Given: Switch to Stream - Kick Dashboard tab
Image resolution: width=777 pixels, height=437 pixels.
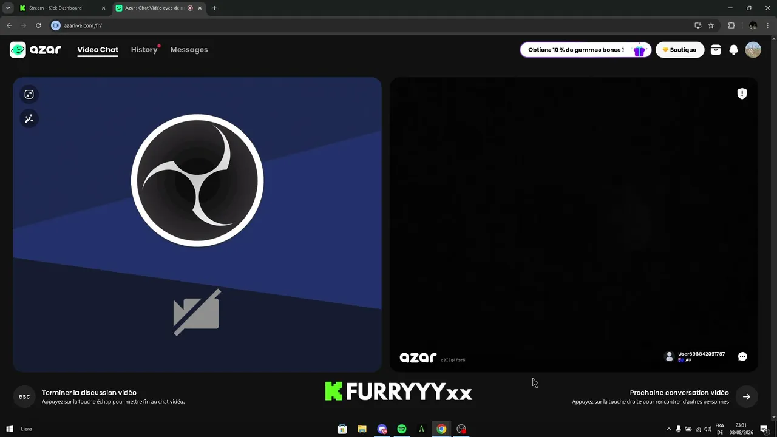Looking at the screenshot, I should pos(63,8).
